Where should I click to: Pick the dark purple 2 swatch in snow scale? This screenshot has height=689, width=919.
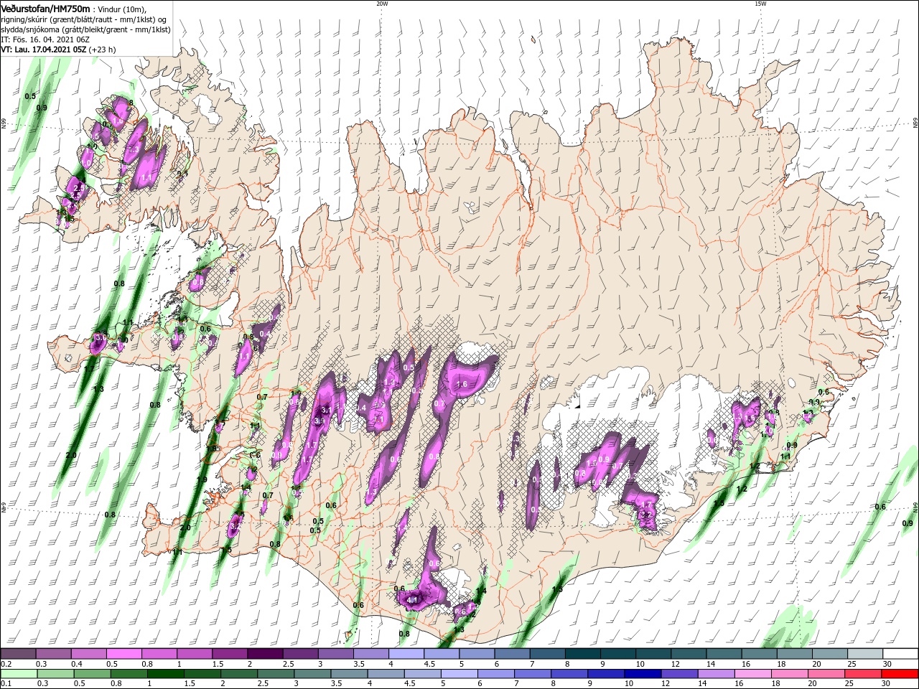pyautogui.click(x=265, y=654)
